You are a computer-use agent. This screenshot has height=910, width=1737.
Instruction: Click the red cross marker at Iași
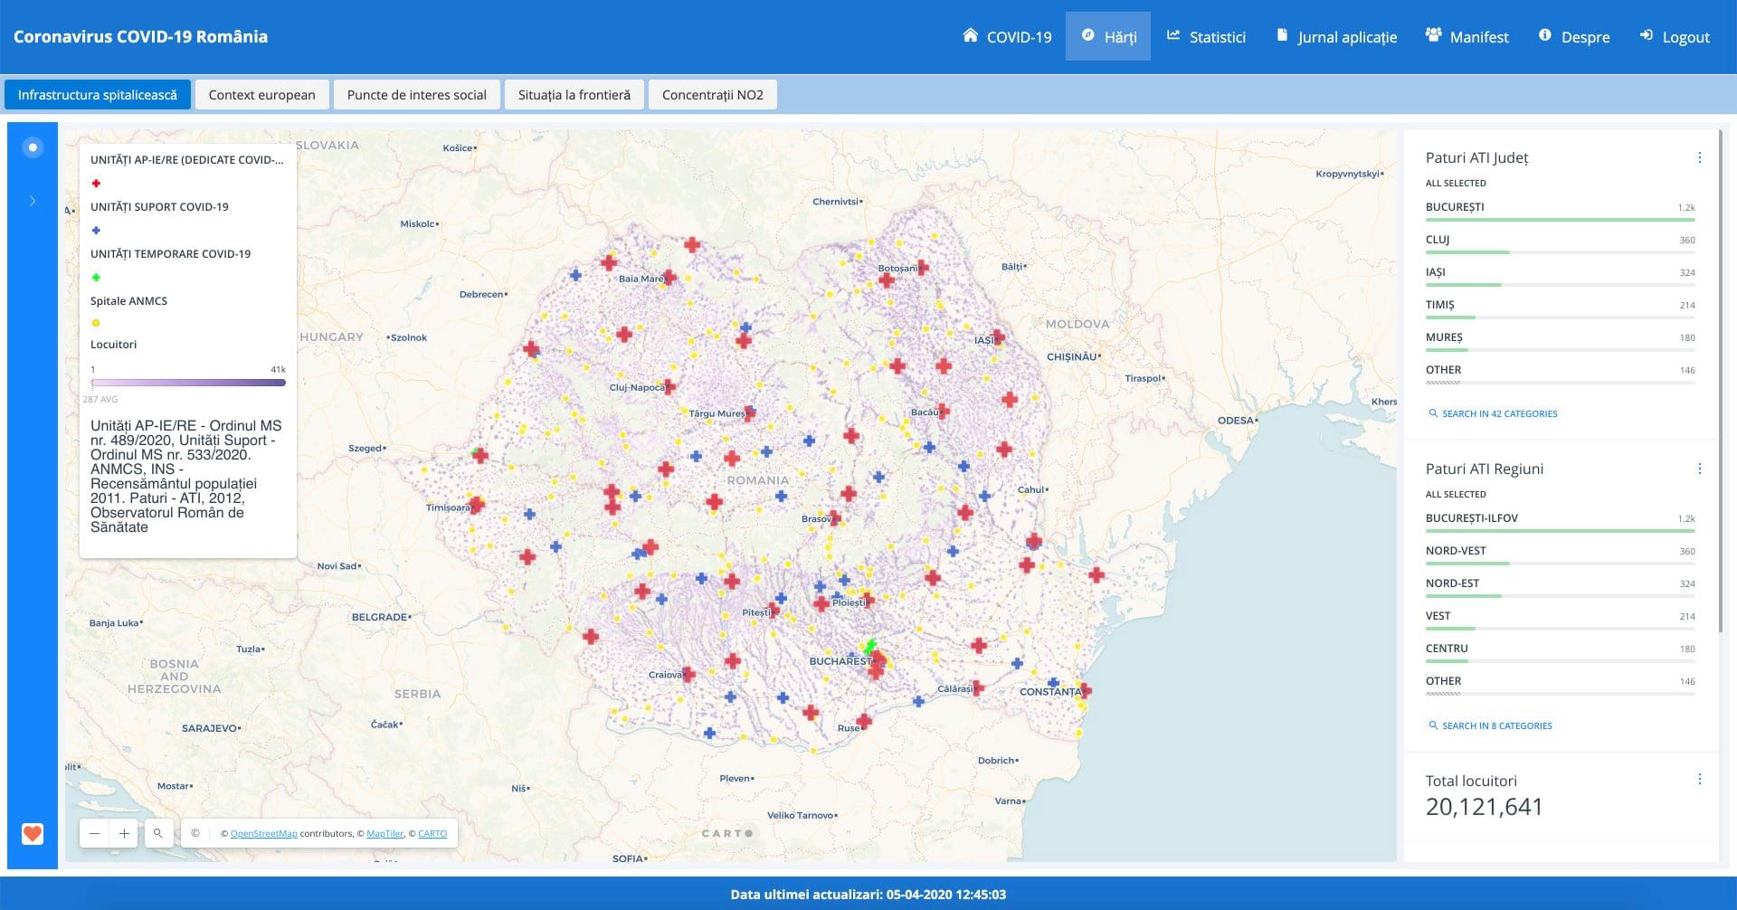tap(998, 338)
